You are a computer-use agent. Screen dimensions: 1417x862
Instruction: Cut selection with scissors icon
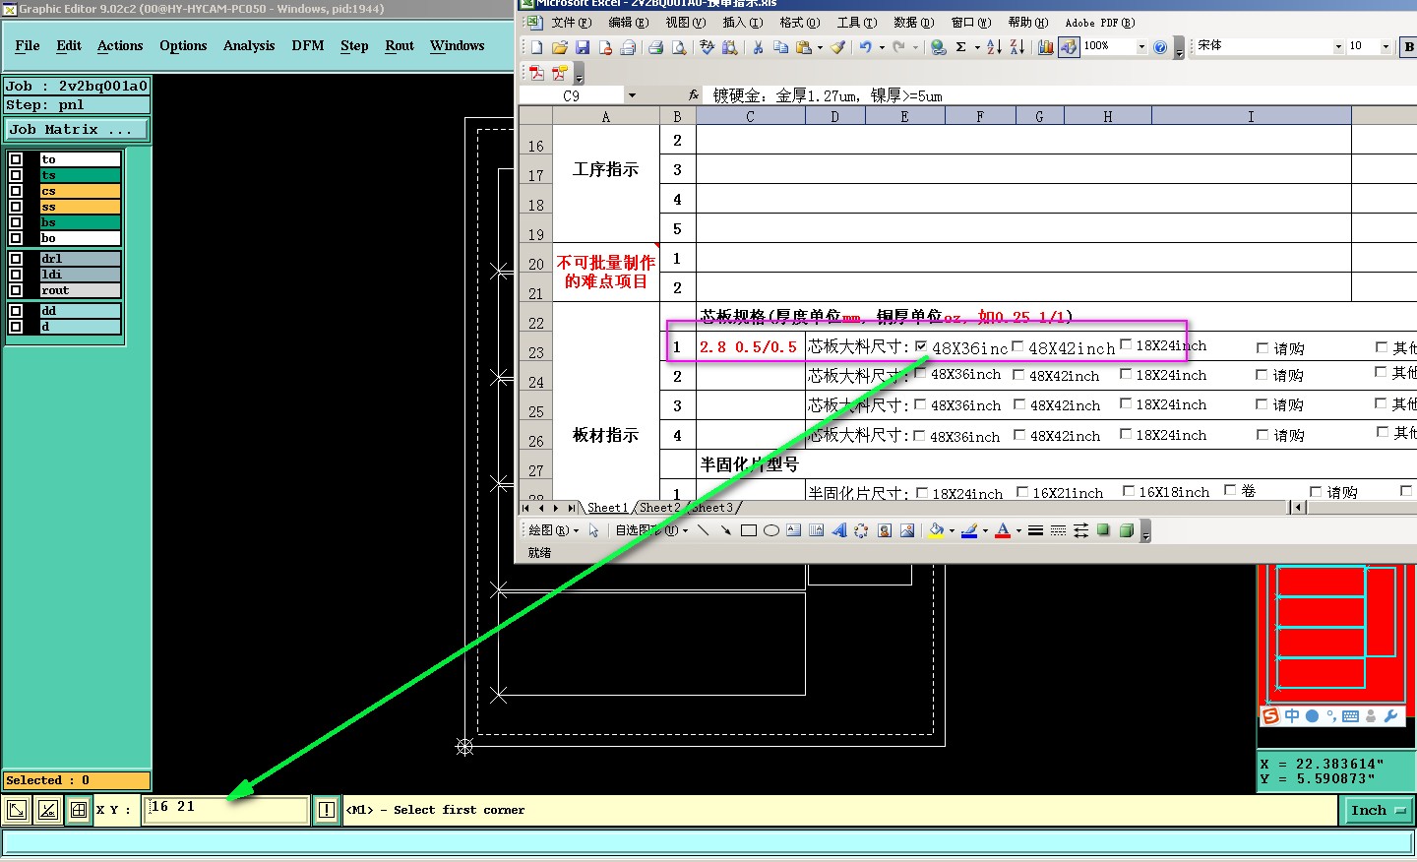tap(758, 46)
